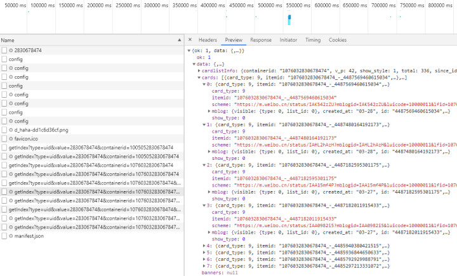Viewport: 457px width, 276px height.
Task: Click scheme URL containing IAA15mf4P
Action: (346, 185)
